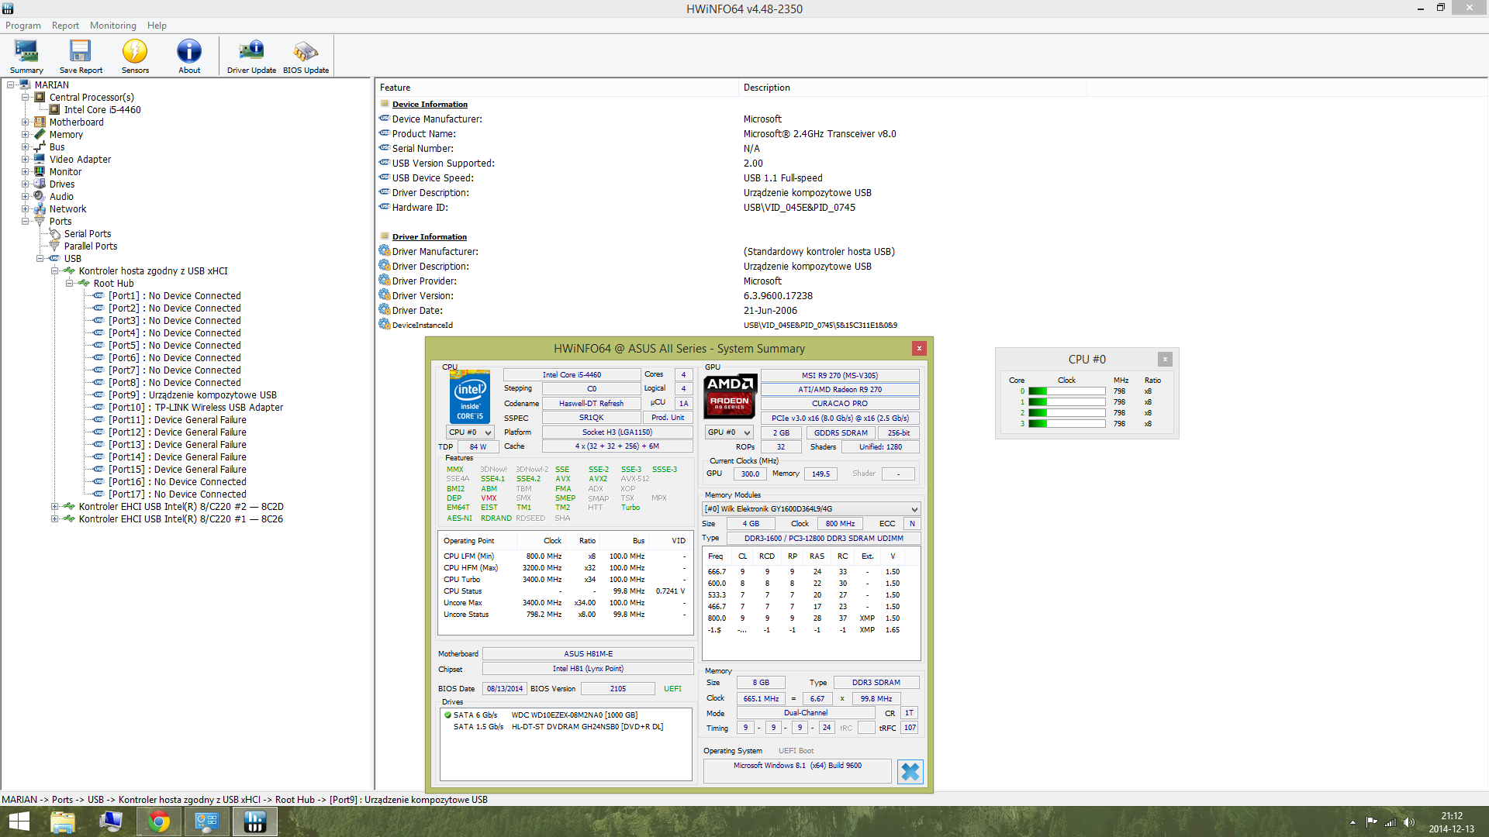1489x837 pixels.
Task: Select Kontroler hosta zgodny z USB xHCI
Action: coord(153,271)
